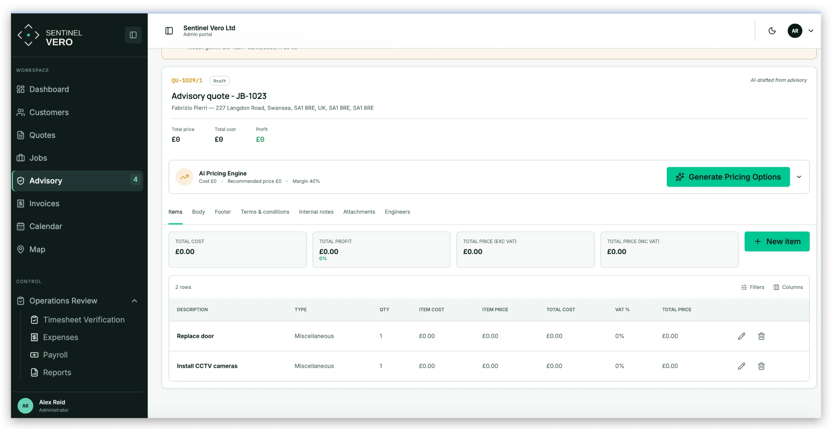Navigate to Jobs
Image resolution: width=832 pixels, height=429 pixels.
pyautogui.click(x=77, y=158)
